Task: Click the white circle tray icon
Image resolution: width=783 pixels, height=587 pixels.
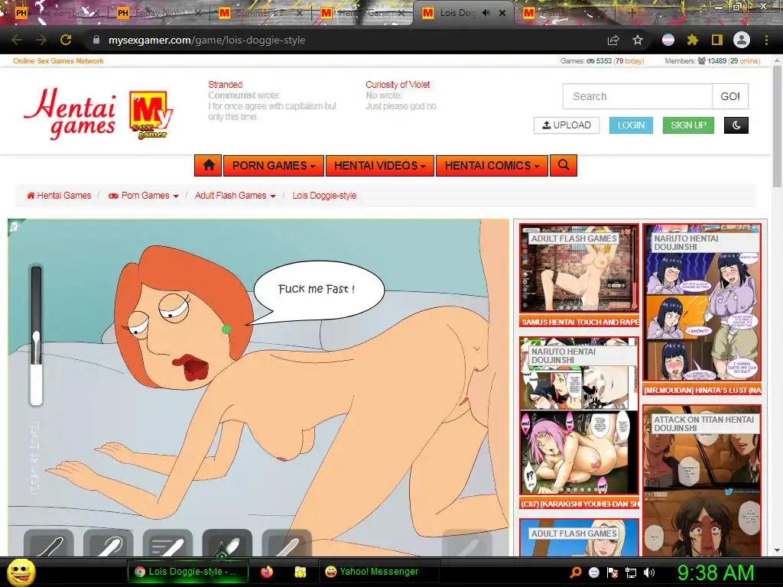Action: coord(593,572)
